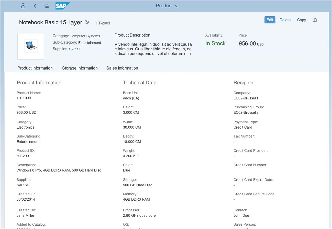Open the user profile icon
The image size is (332, 229).
pyautogui.click(x=23, y=6)
